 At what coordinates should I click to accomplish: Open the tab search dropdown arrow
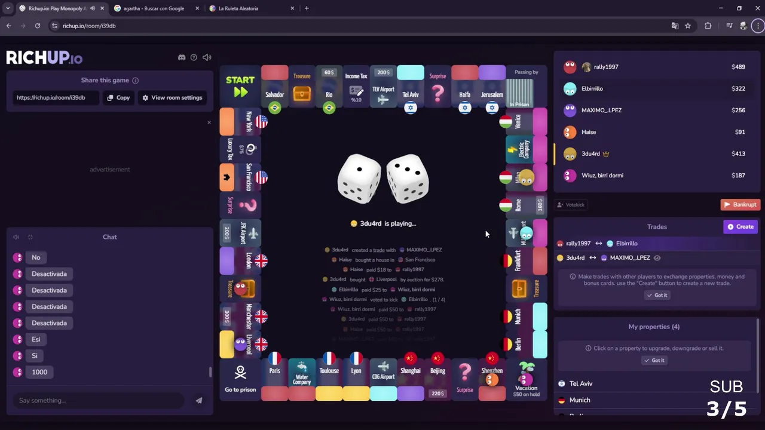coord(7,8)
